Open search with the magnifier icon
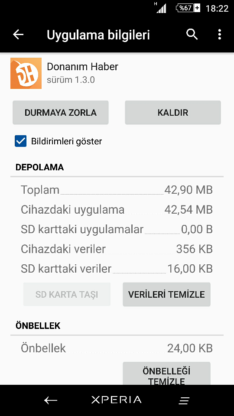This screenshot has width=234, height=416. [192, 35]
